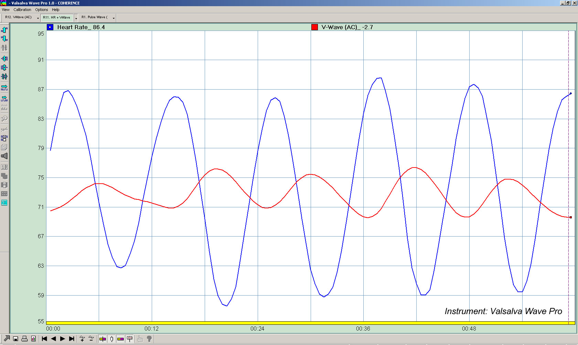The width and height of the screenshot is (578, 345).
Task: Click the vertical expand signal icon
Action: [x=4, y=58]
